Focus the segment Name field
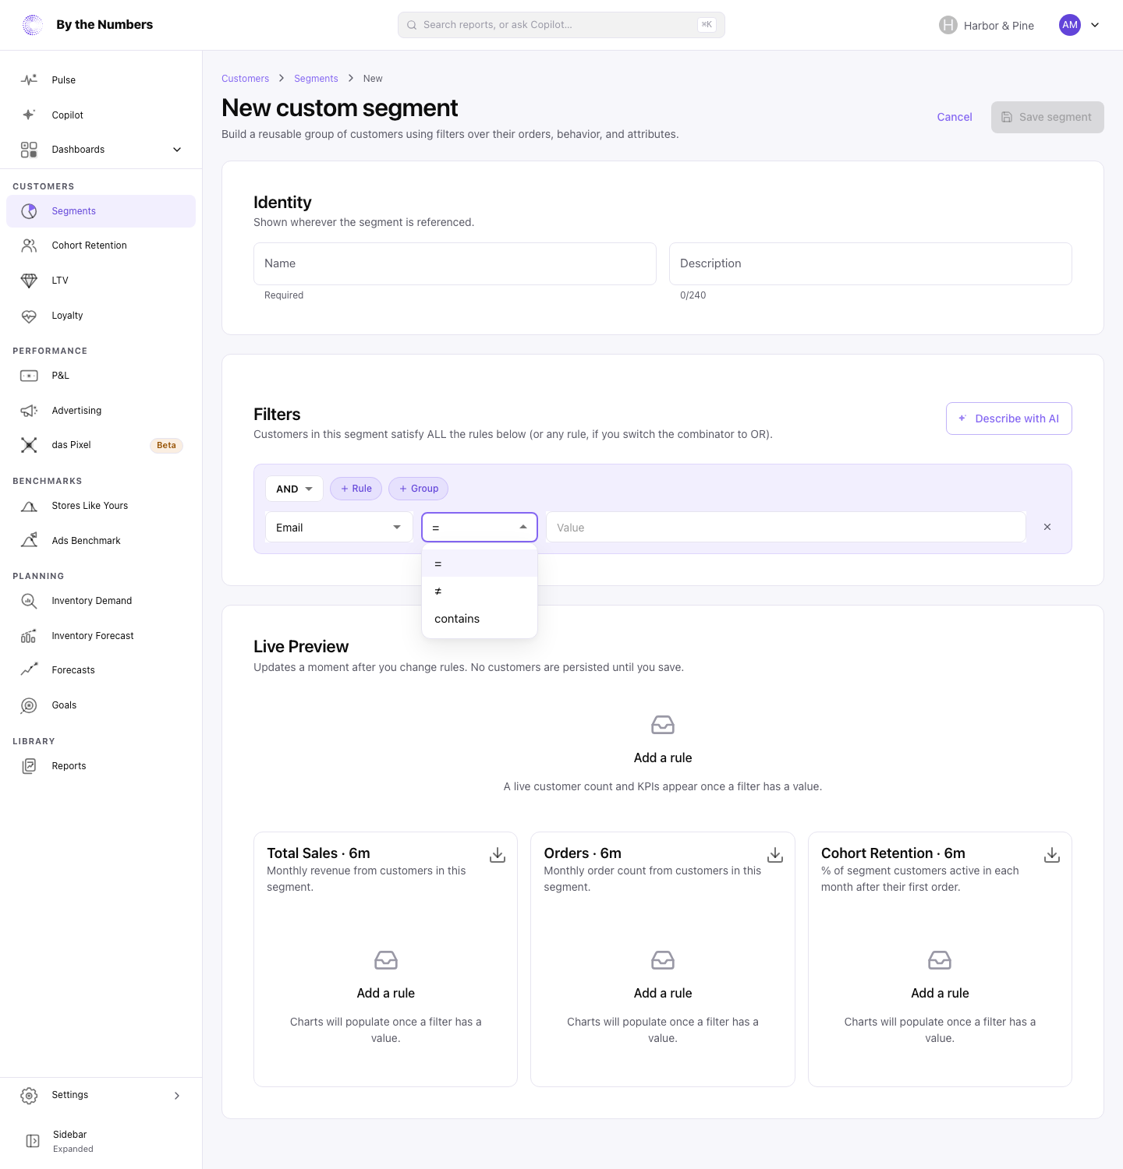The image size is (1123, 1169). pos(455,263)
